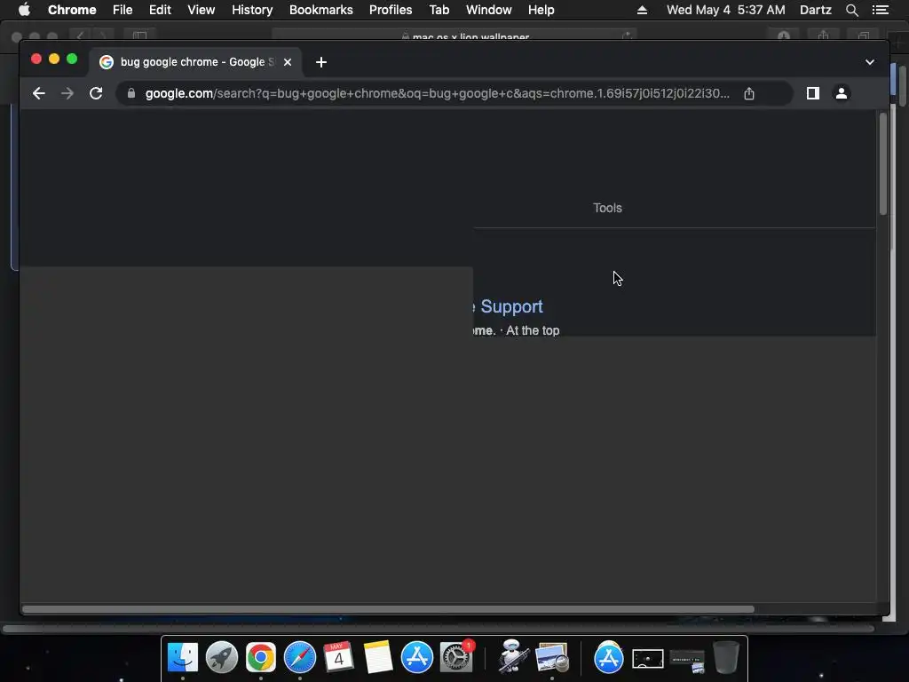Open the Edit menu
The height and width of the screenshot is (682, 909).
160,10
